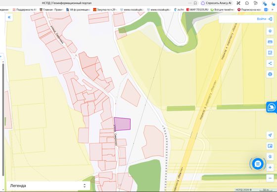
Task: Open browser extensions puzzle icon
Action: (247, 3)
